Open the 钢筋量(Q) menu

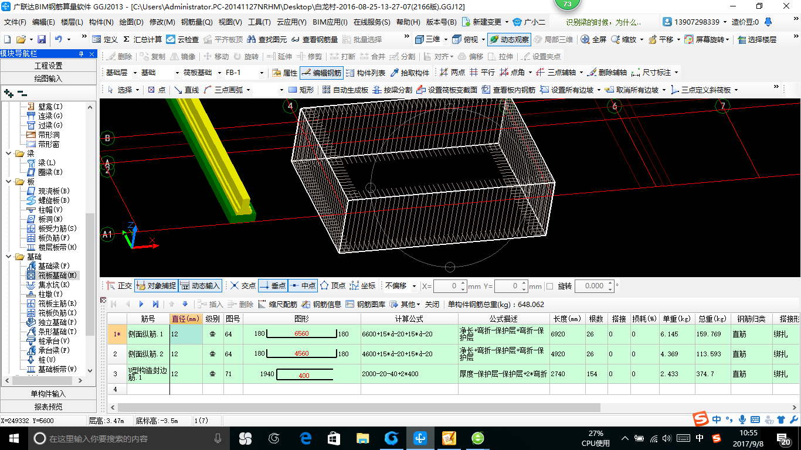click(x=196, y=22)
